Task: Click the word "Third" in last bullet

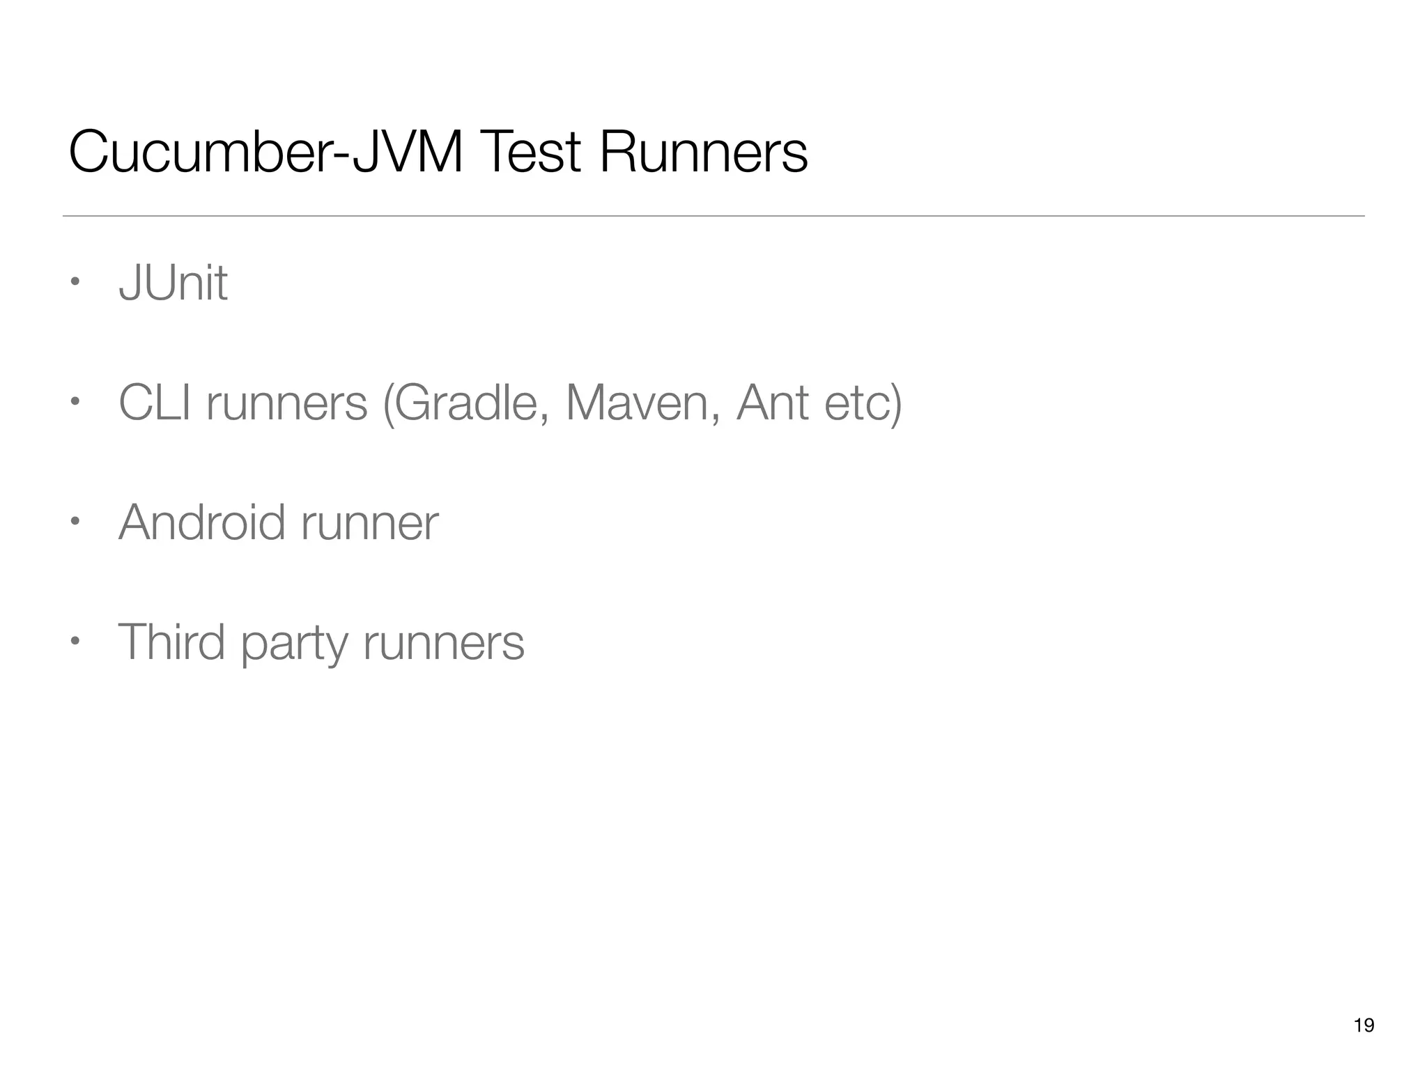Action: point(171,642)
